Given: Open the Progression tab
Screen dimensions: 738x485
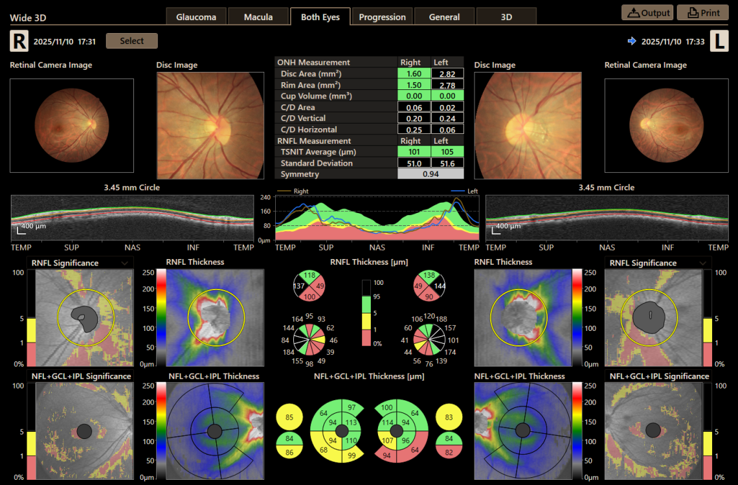Looking at the screenshot, I should pyautogui.click(x=382, y=16).
